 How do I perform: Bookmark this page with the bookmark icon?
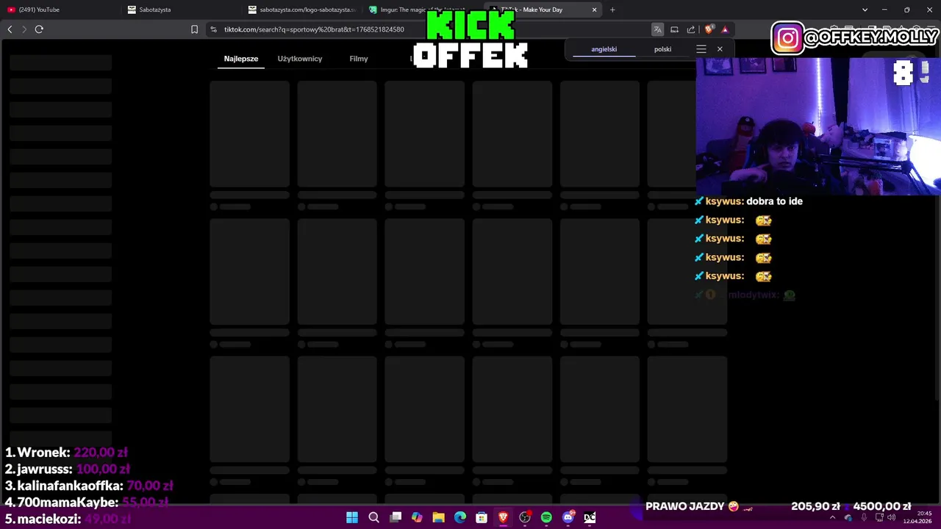click(194, 29)
